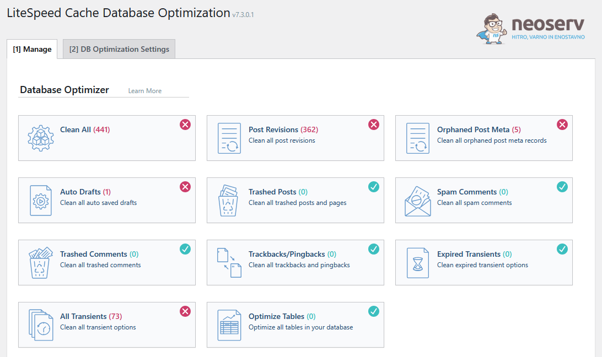Click the 'HITRO, VARNO IN ENOSTAVNO' tagline
The height and width of the screenshot is (357, 602).
pos(548,37)
